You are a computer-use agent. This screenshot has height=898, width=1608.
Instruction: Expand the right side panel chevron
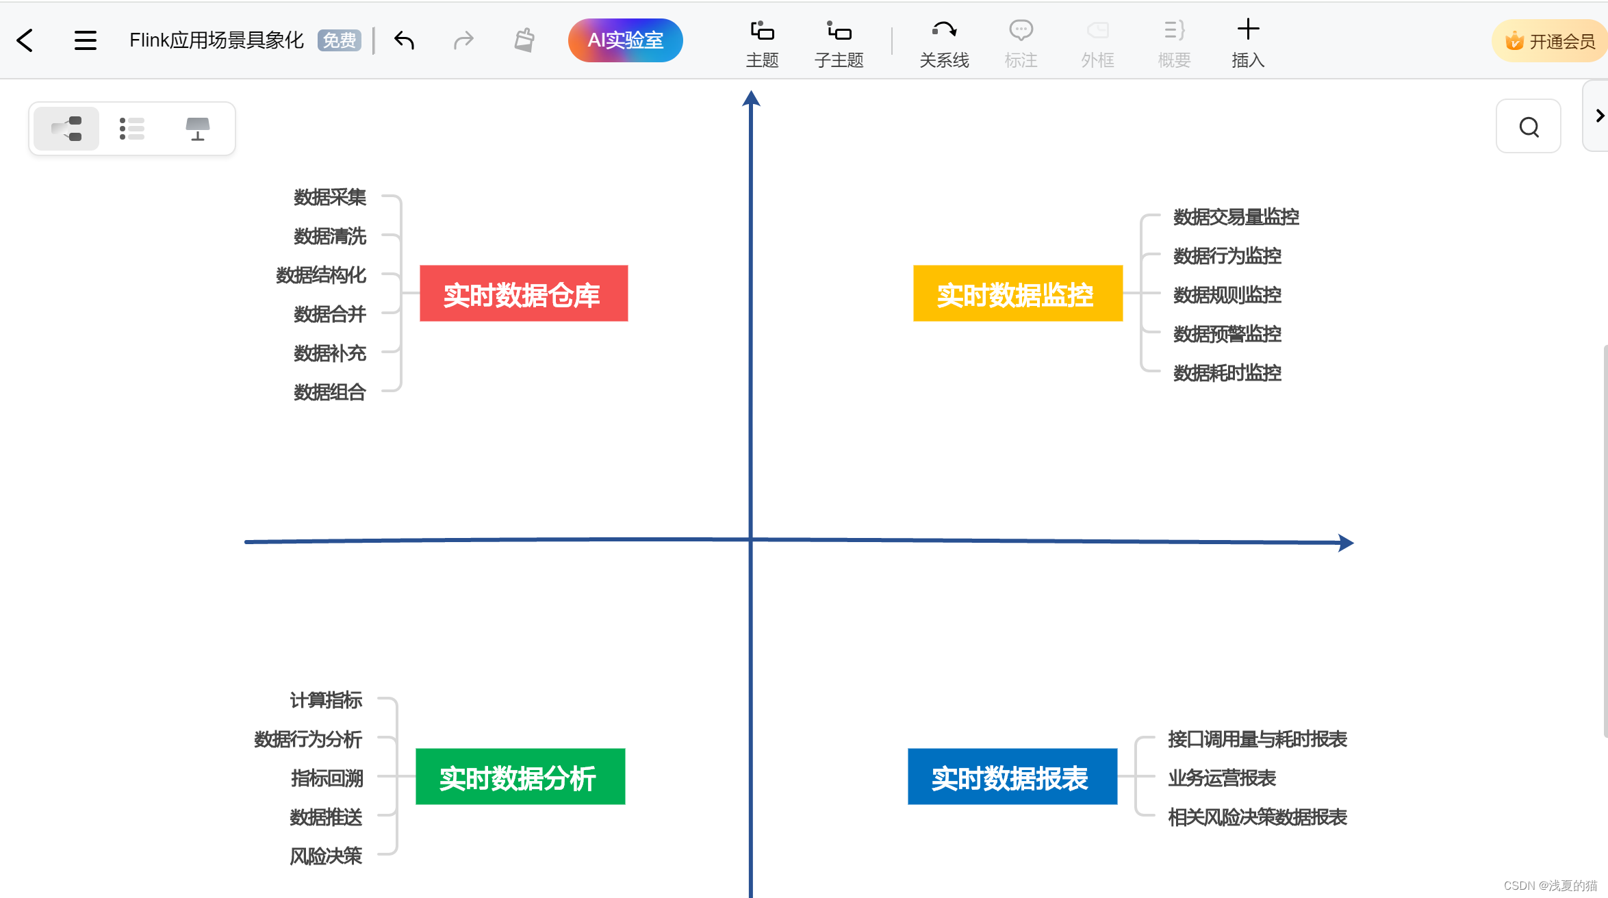point(1599,116)
